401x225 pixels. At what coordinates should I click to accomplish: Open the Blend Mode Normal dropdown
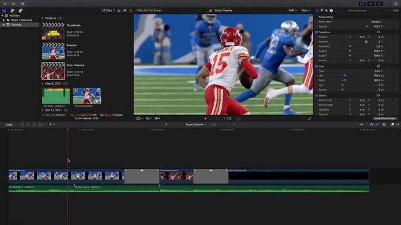pyautogui.click(x=377, y=22)
